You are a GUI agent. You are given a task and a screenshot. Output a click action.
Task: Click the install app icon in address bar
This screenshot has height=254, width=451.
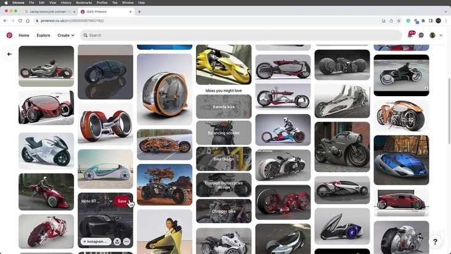pos(384,21)
